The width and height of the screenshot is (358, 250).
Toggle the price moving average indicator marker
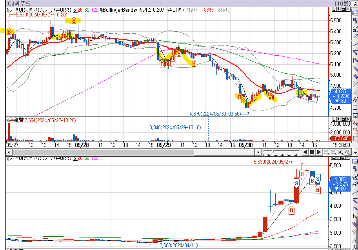pyautogui.click(x=8, y=10)
